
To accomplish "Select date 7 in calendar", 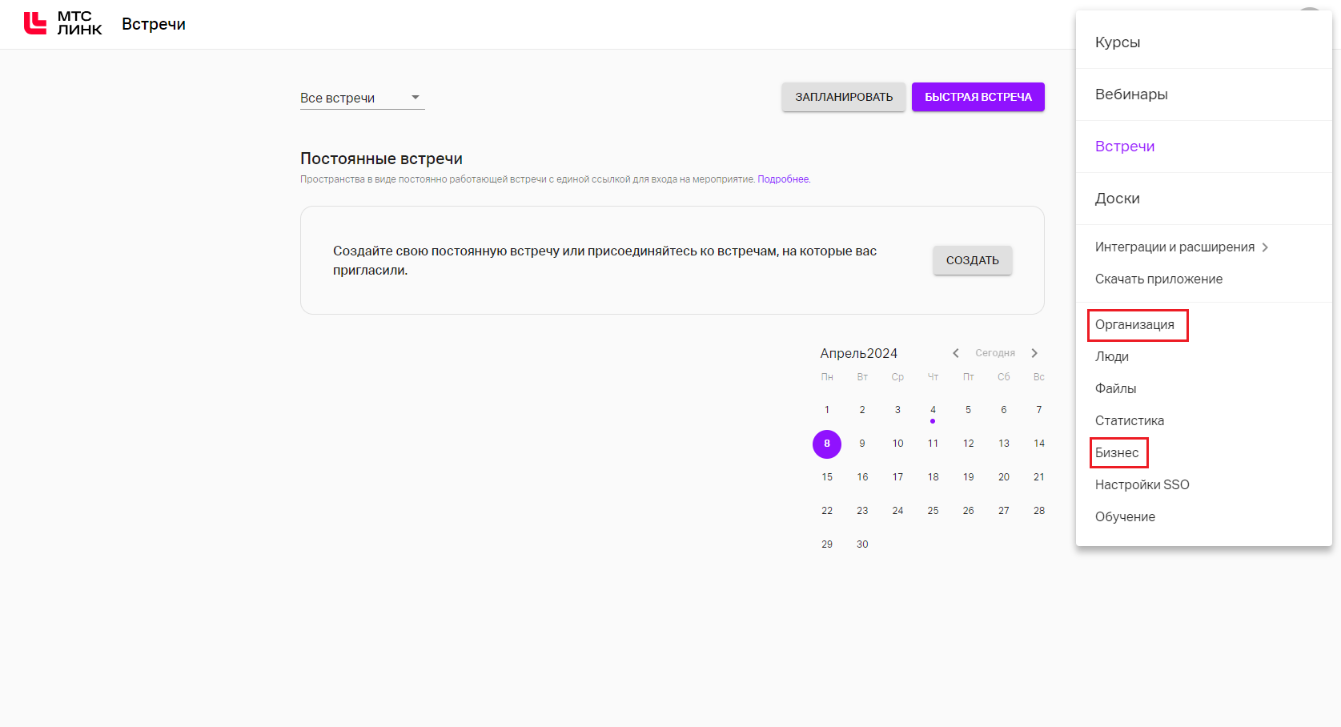I will coord(1039,410).
